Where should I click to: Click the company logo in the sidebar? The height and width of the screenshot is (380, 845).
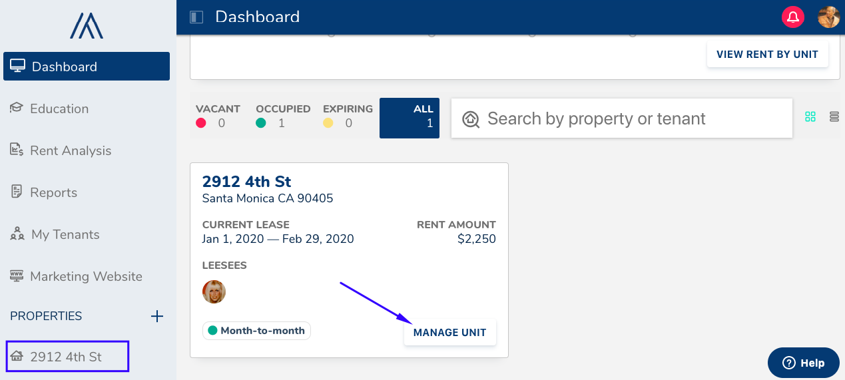coord(87,27)
